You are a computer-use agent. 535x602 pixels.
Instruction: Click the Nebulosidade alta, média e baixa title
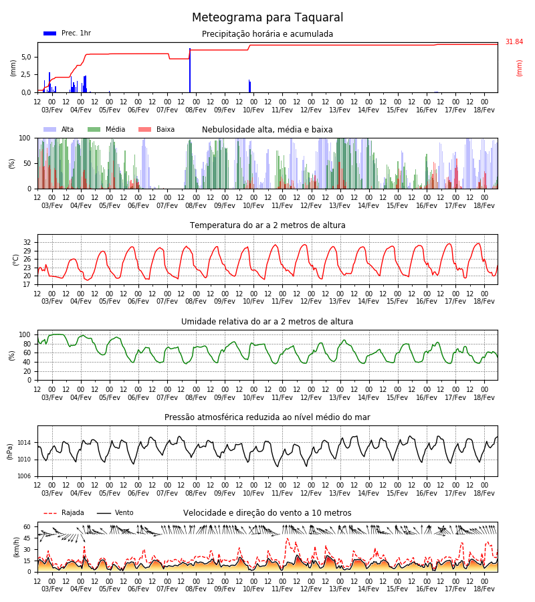coord(267,129)
